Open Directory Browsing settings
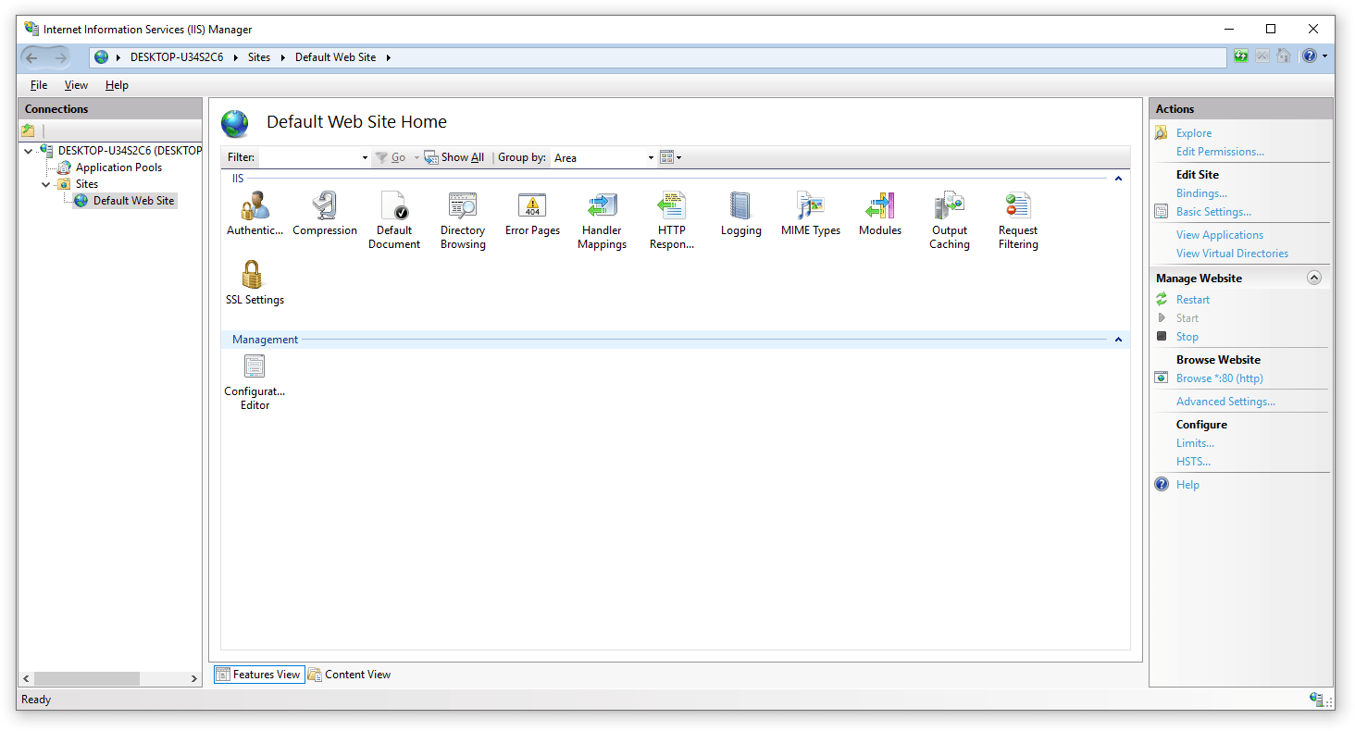 click(463, 220)
